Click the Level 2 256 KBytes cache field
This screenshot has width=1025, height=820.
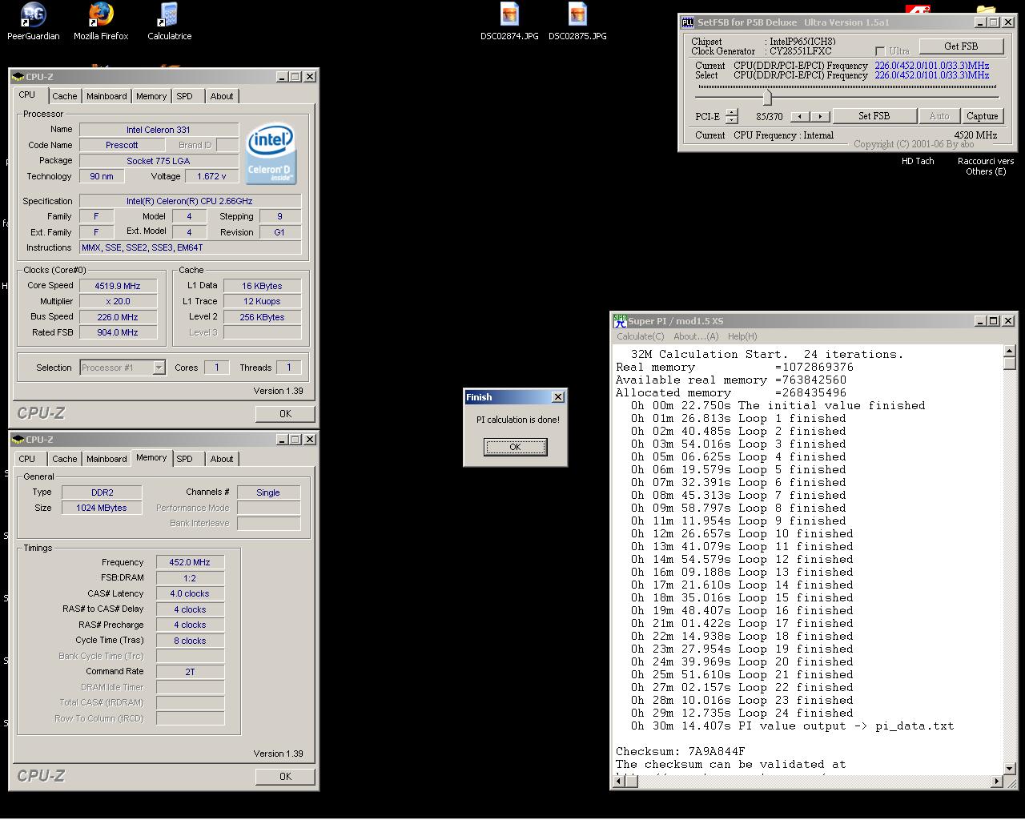tap(262, 317)
